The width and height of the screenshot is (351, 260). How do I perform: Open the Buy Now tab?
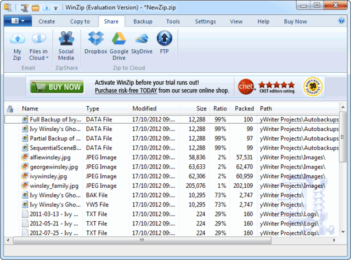click(296, 21)
